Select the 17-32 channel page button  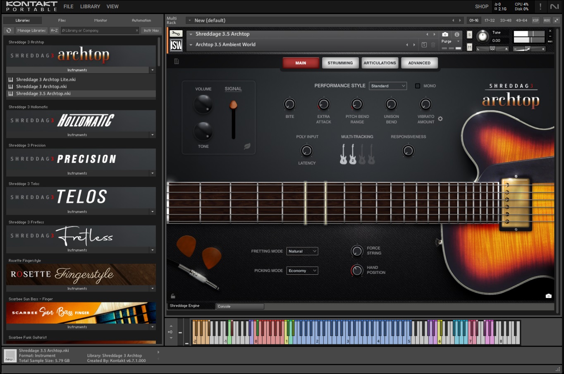tap(490, 20)
